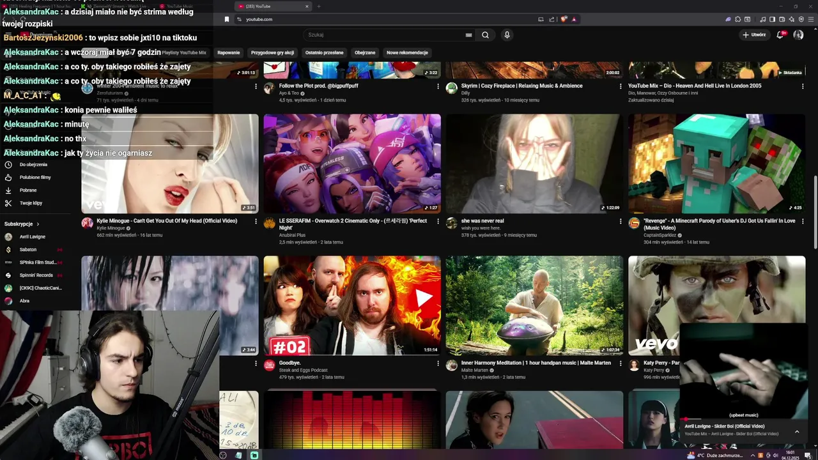Click the Brave Rewards triangle icon
Viewport: 818px width, 460px height.
[574, 19]
